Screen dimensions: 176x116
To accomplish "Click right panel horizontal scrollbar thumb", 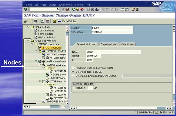I will click(x=161, y=108).
